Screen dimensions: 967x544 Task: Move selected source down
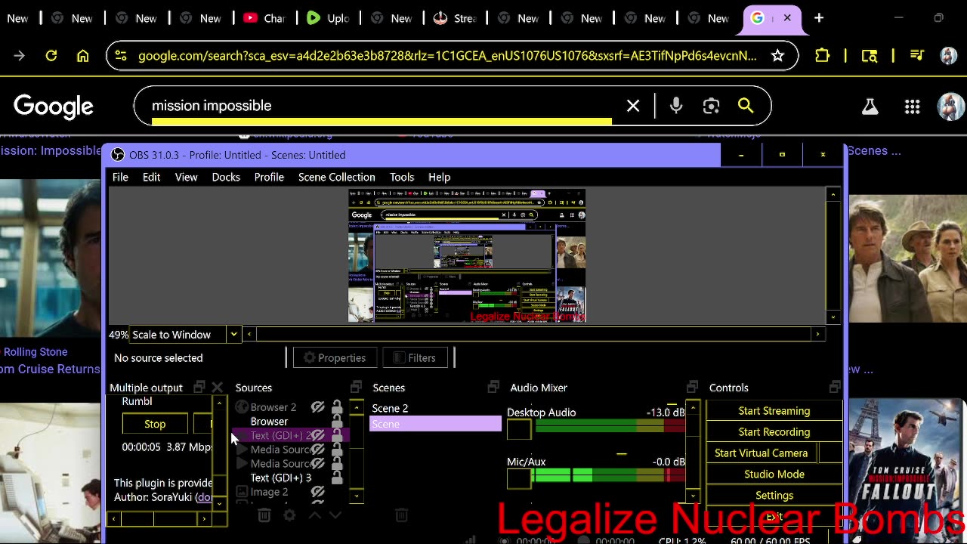(335, 515)
